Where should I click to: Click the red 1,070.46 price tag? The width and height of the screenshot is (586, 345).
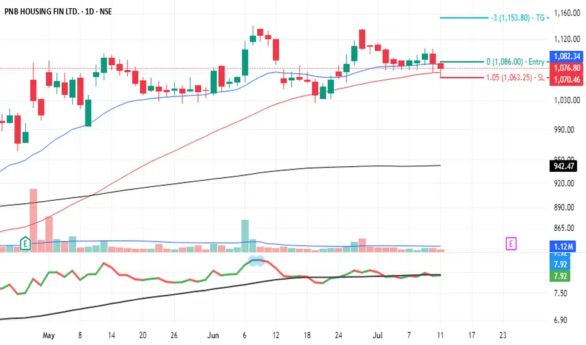(x=566, y=80)
